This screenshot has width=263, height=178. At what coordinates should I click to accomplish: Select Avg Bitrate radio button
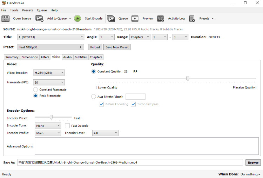[x=93, y=97]
